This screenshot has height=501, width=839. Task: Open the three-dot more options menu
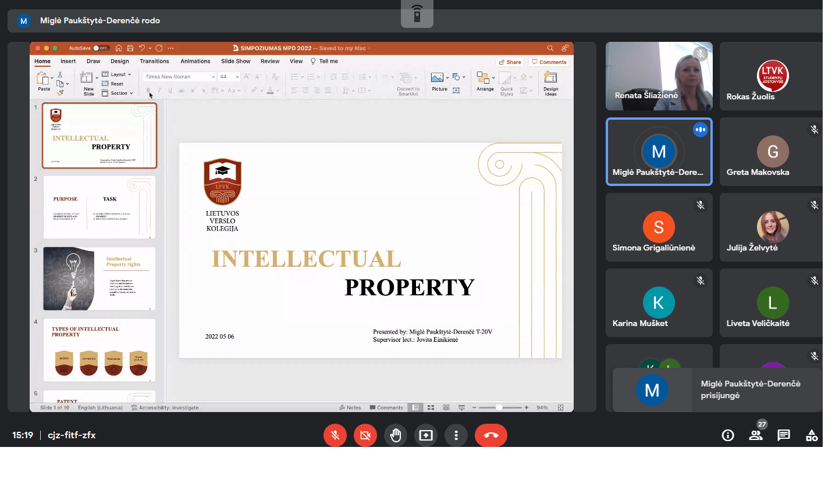point(456,435)
